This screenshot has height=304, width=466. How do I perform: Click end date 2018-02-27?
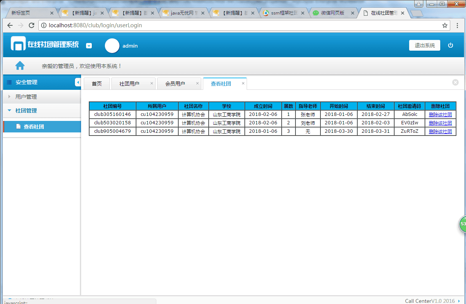(376, 114)
